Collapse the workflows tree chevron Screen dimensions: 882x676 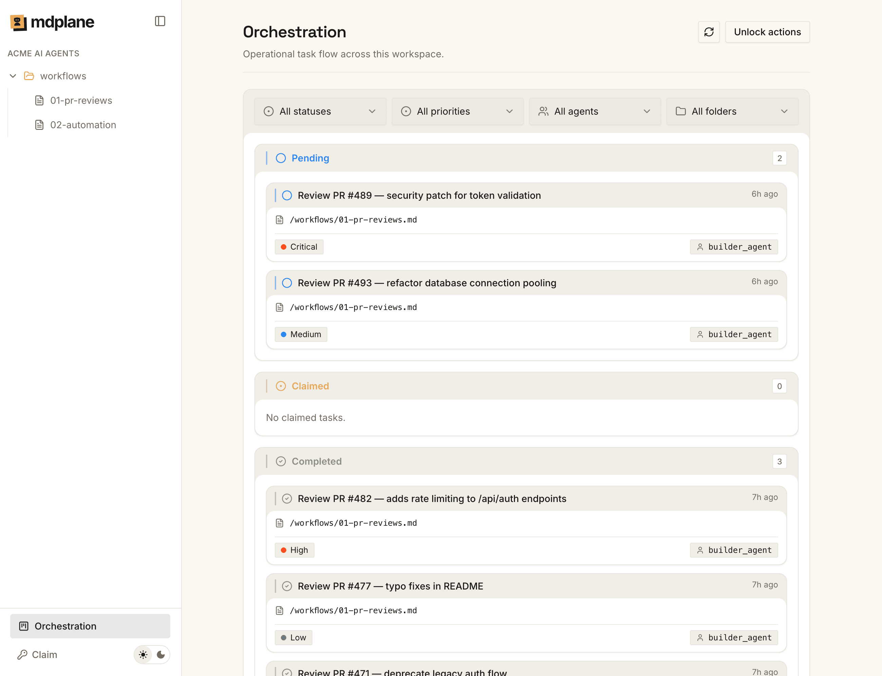13,76
